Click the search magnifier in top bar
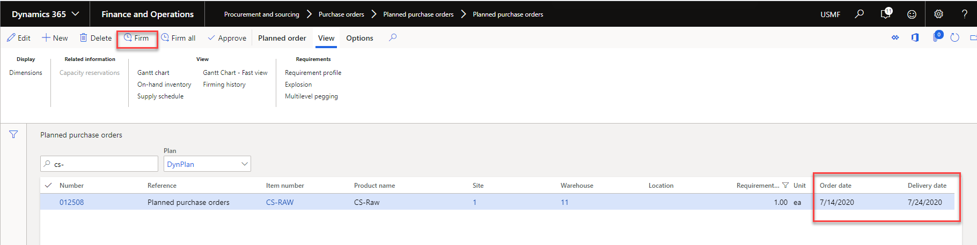This screenshot has width=977, height=245. (859, 14)
